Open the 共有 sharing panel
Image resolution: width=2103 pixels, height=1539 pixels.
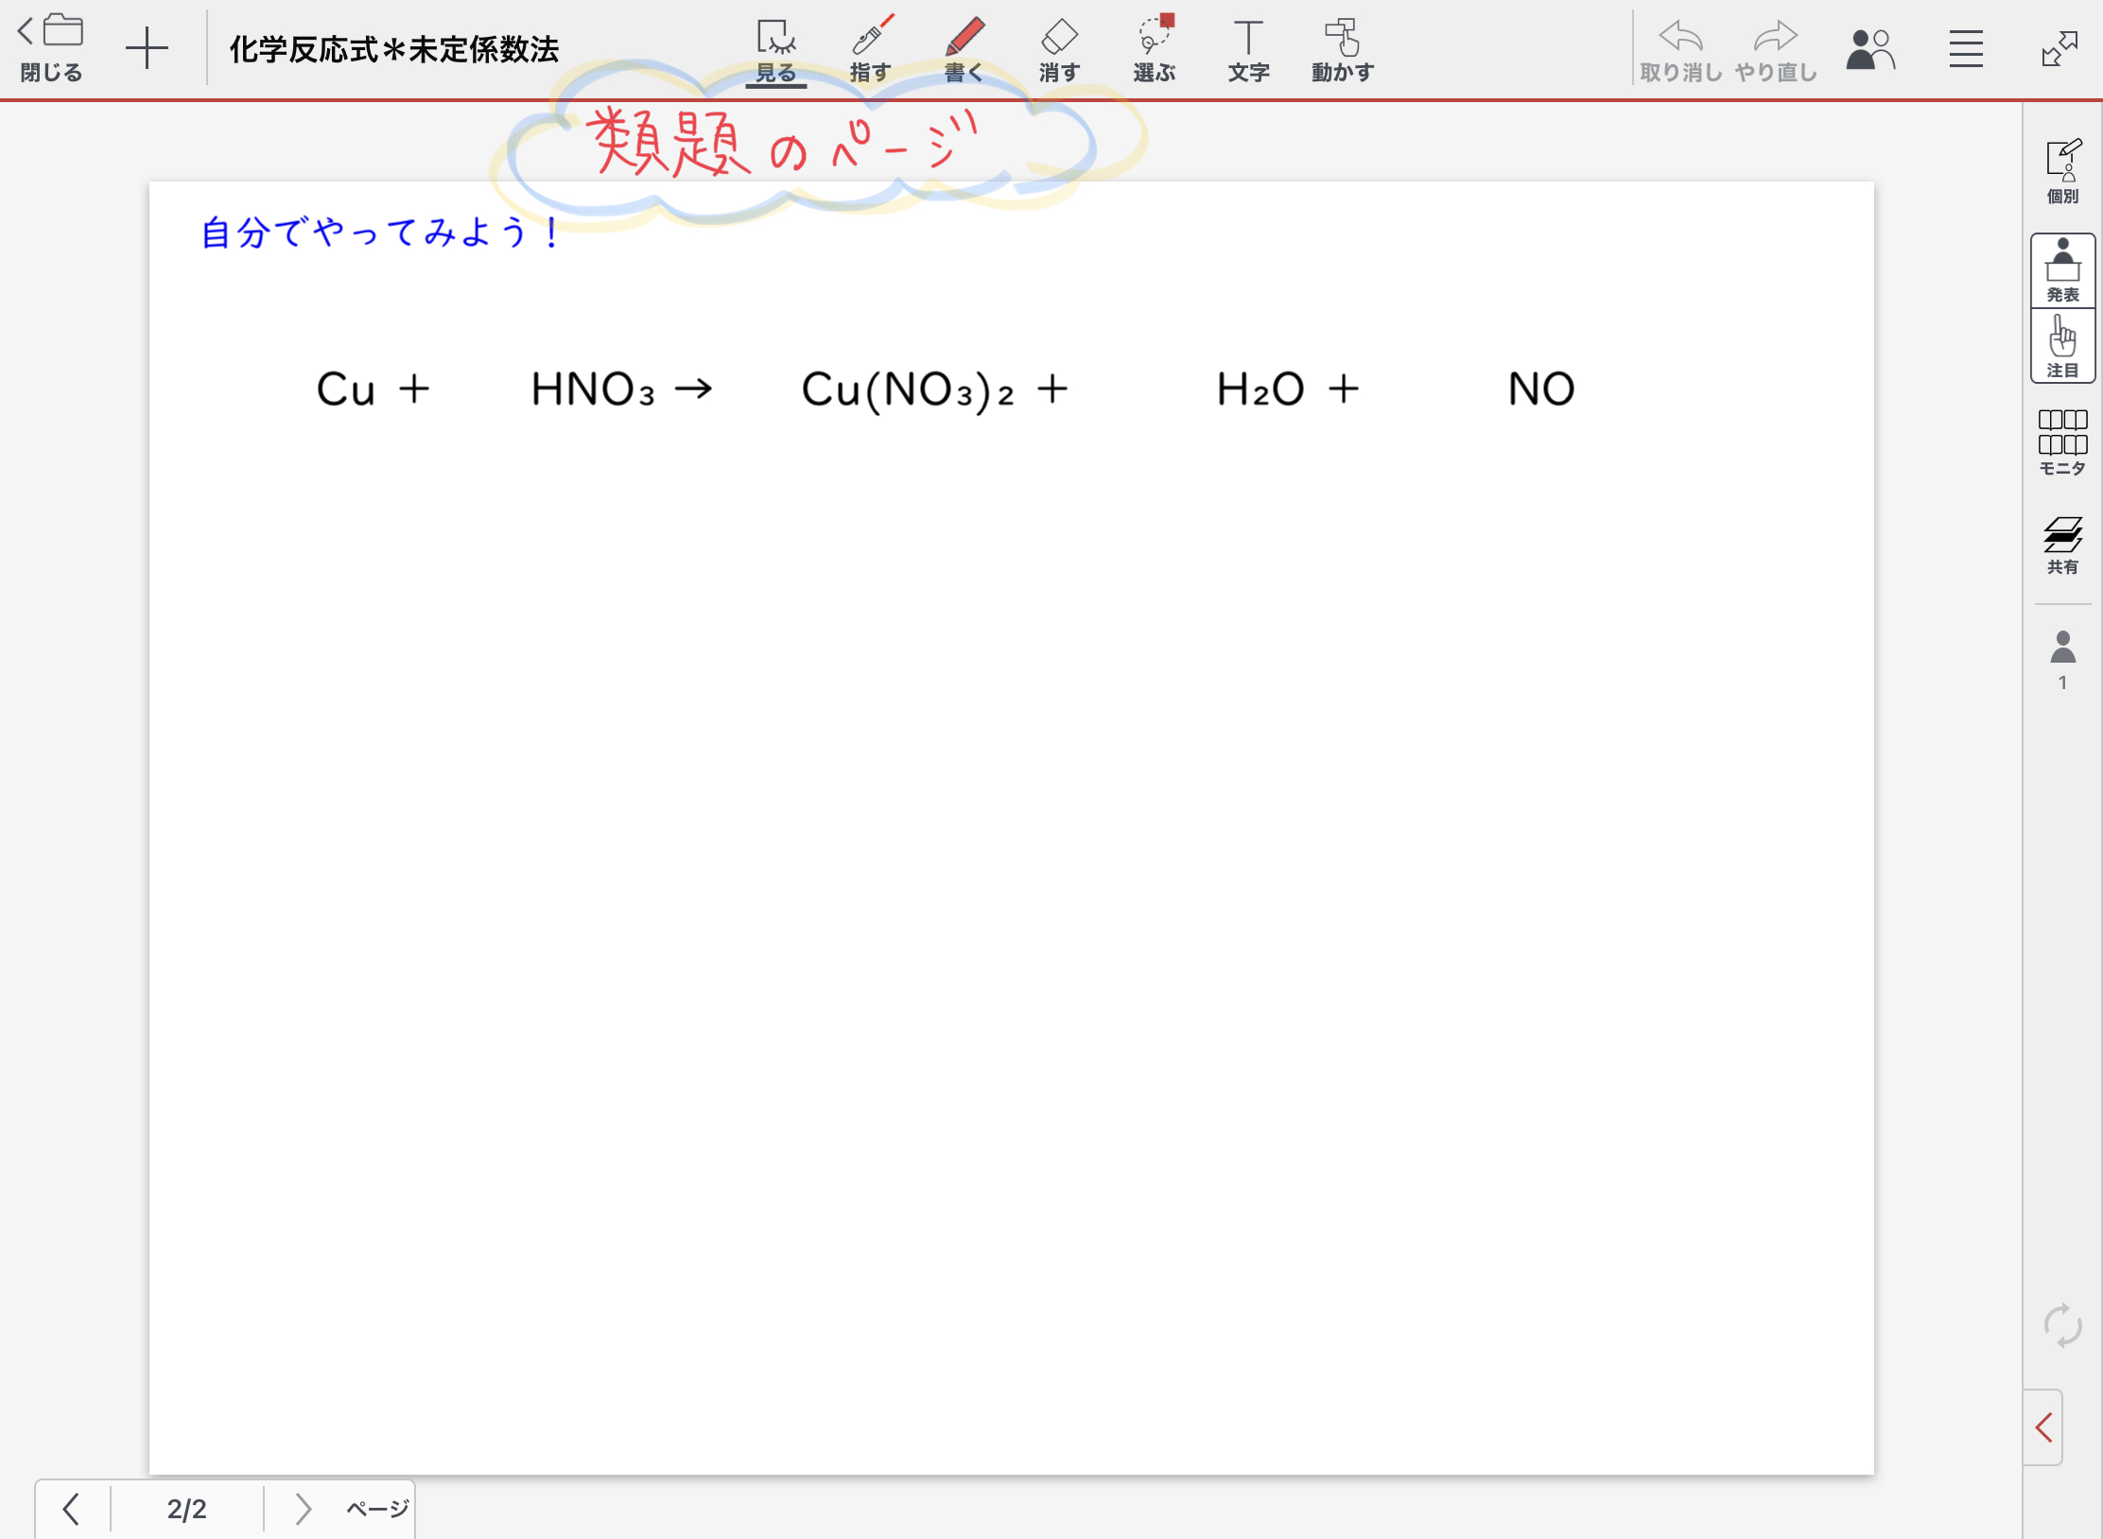click(2062, 545)
